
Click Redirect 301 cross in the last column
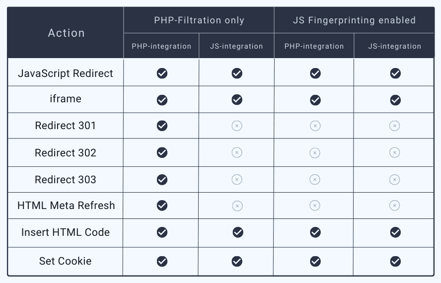pyautogui.click(x=394, y=126)
